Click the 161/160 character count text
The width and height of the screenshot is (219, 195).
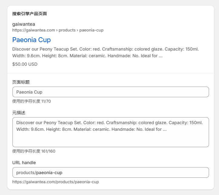[x=48, y=151]
